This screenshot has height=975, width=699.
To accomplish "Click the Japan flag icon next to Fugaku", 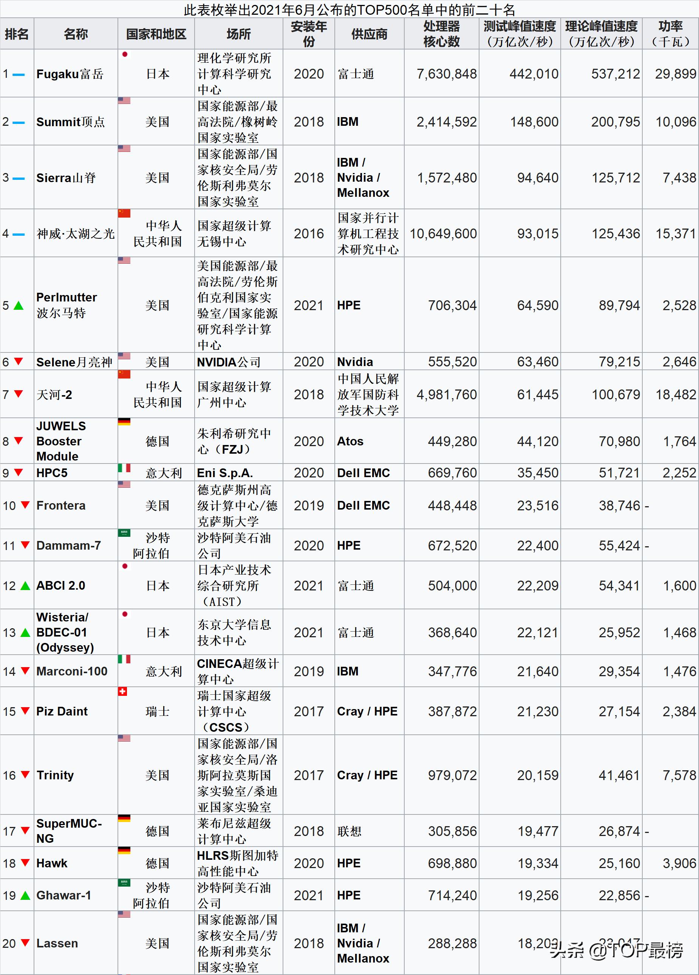I will coord(124,56).
